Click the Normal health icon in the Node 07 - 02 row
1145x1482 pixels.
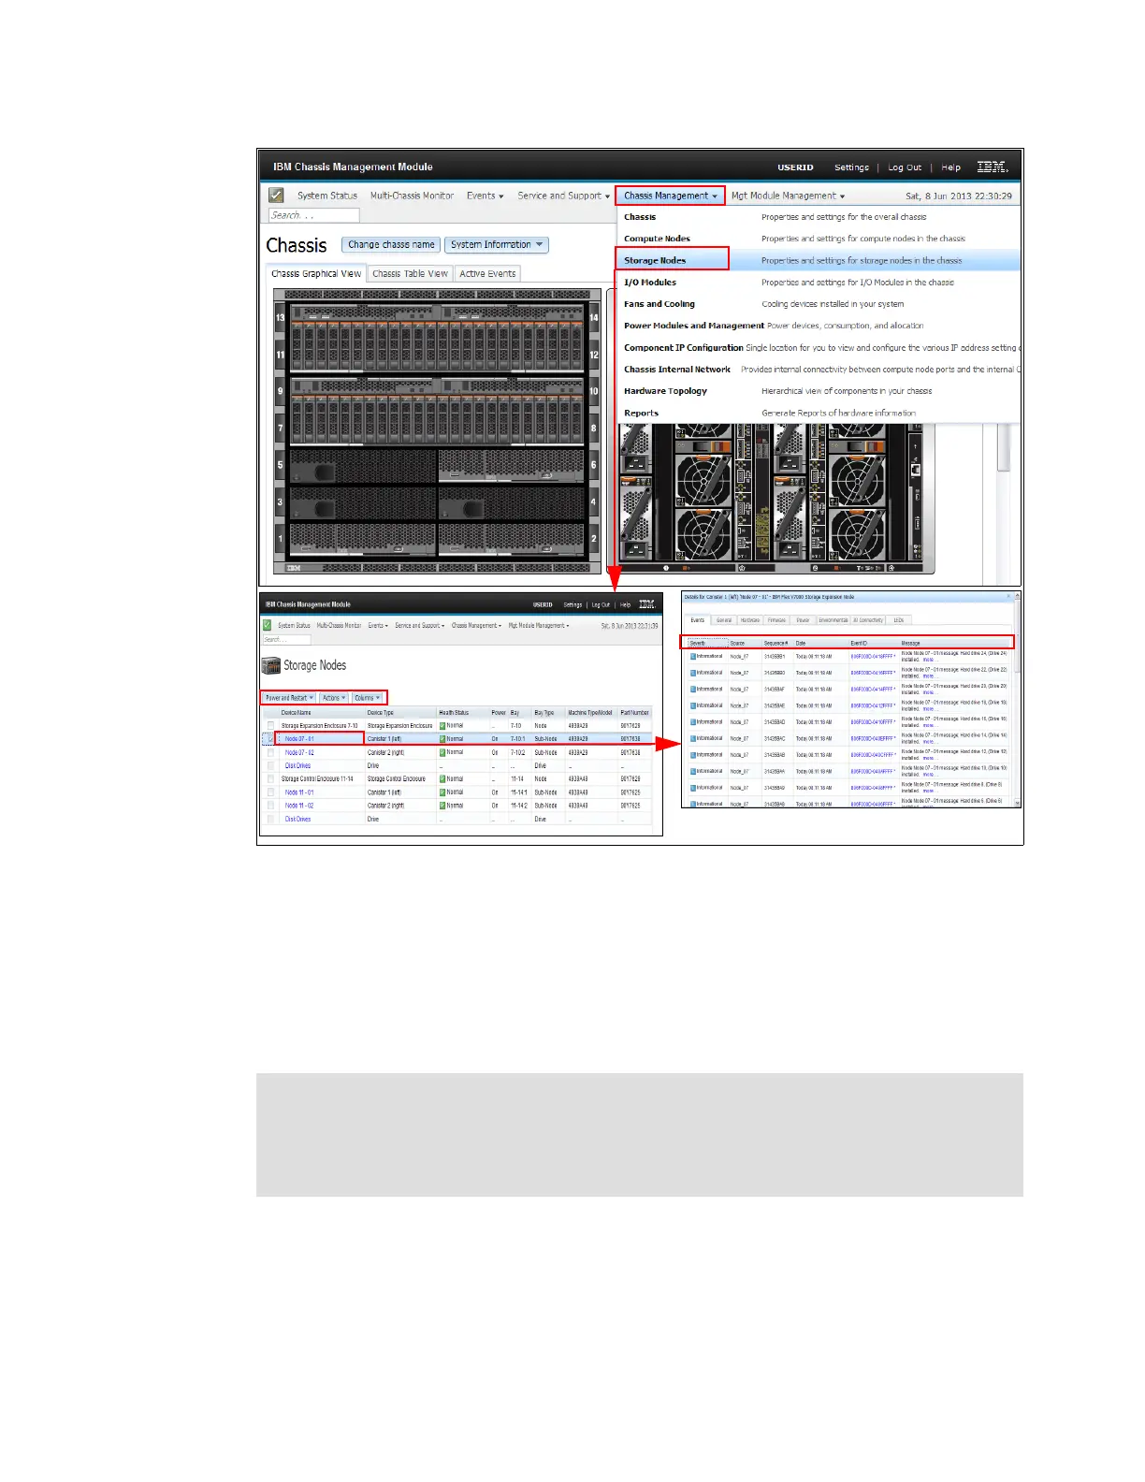(x=442, y=752)
